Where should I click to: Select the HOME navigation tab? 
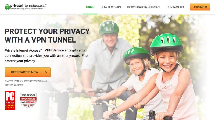[x=90, y=7]
